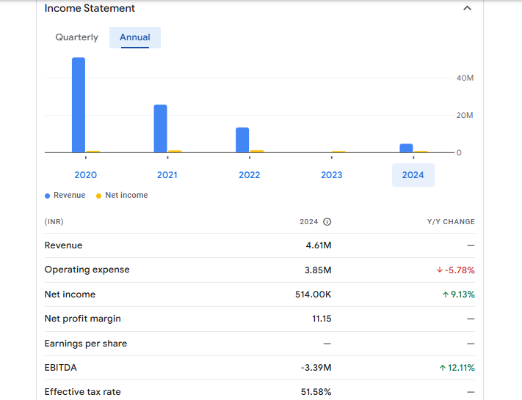Screen dimensions: 522x400
Task: Click the Y/Y CHANGE column header
Action: (x=451, y=221)
